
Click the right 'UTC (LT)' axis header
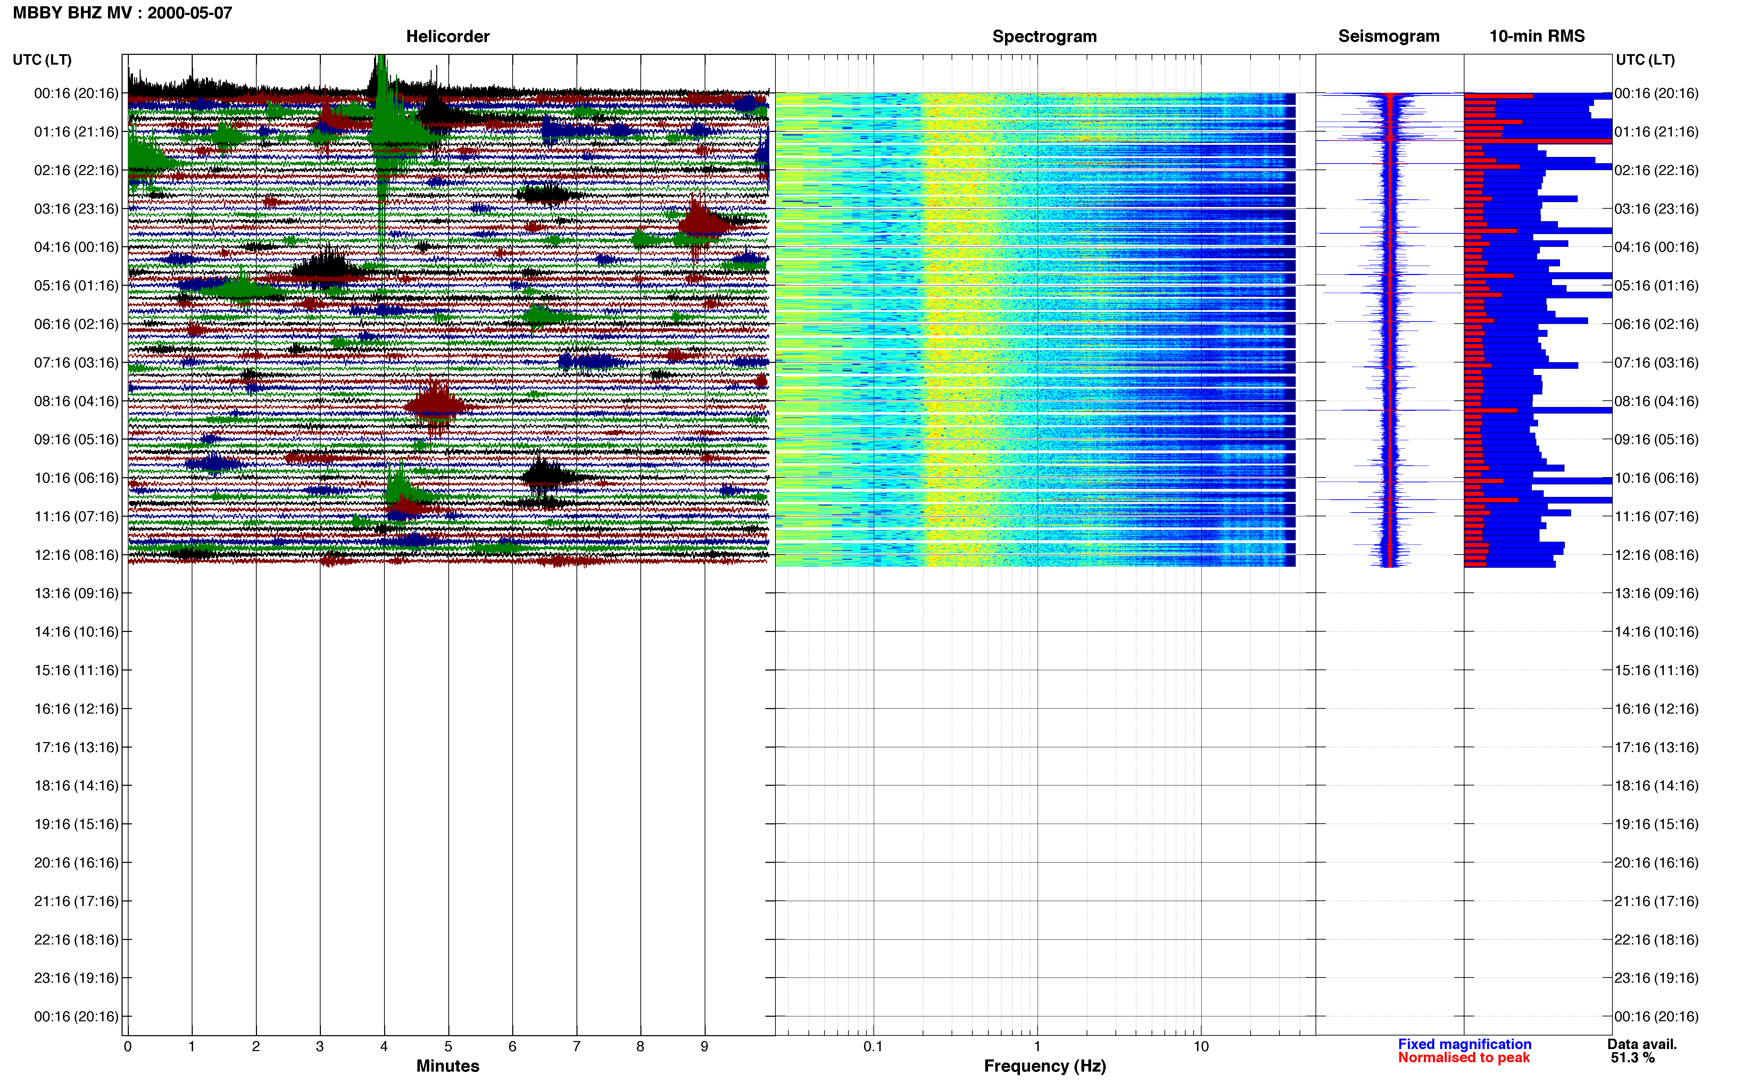(x=1645, y=60)
